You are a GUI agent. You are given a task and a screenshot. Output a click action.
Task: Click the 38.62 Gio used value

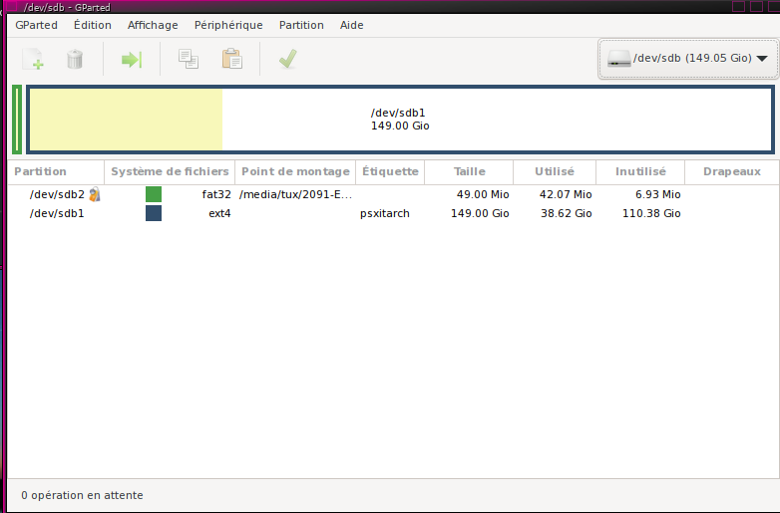tap(567, 213)
